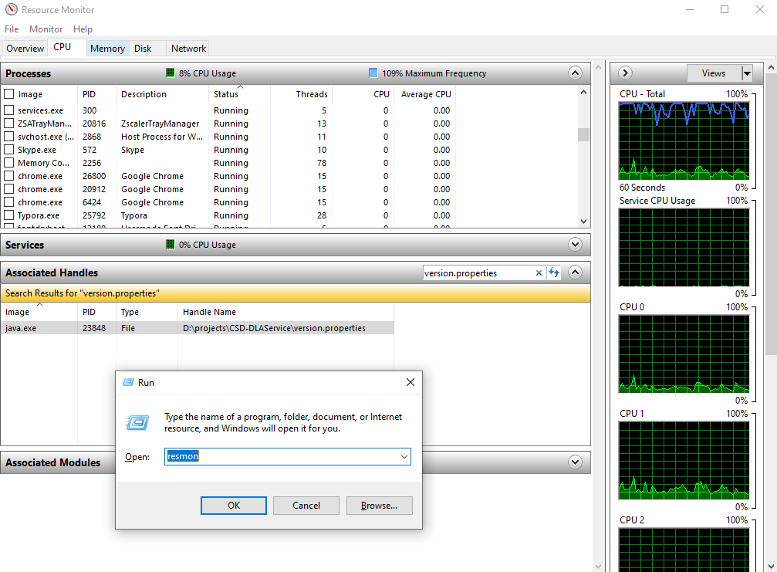Click the Run dialog title icon
Image resolution: width=777 pixels, height=572 pixels.
(x=128, y=382)
